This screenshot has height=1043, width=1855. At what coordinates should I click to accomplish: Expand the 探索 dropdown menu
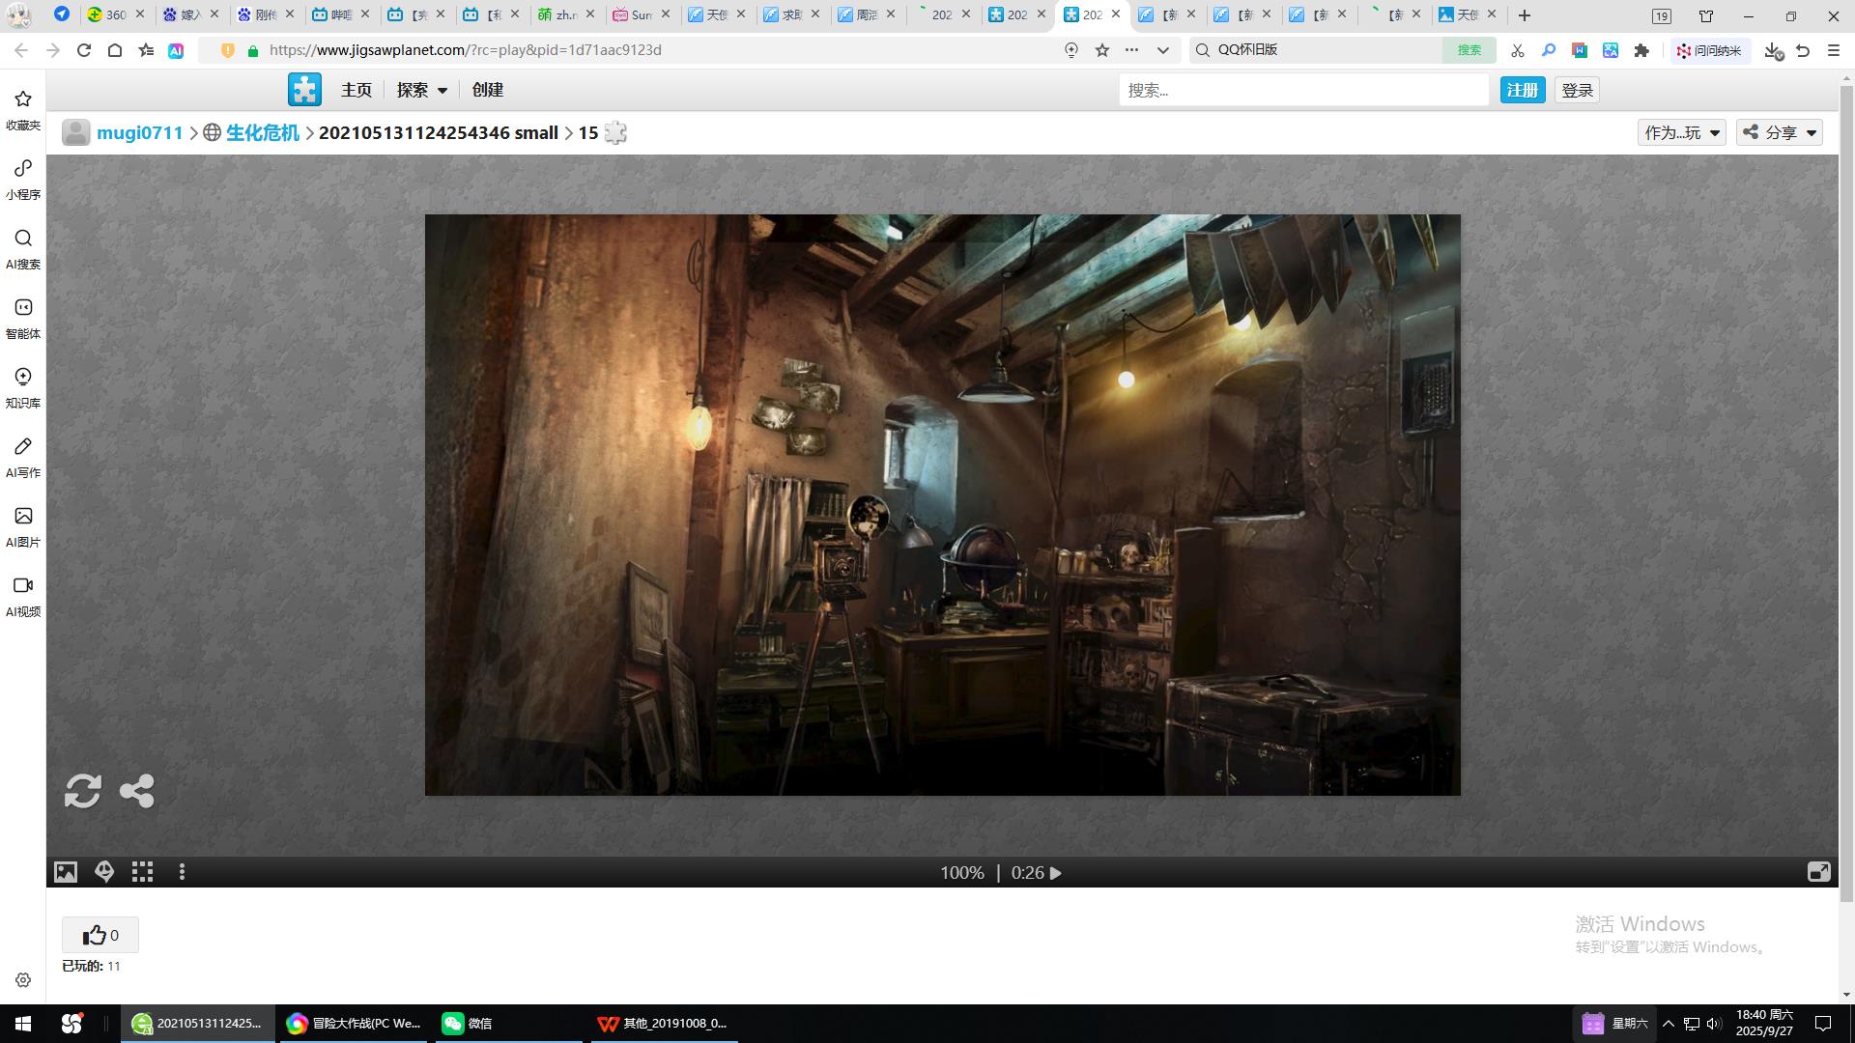click(422, 90)
